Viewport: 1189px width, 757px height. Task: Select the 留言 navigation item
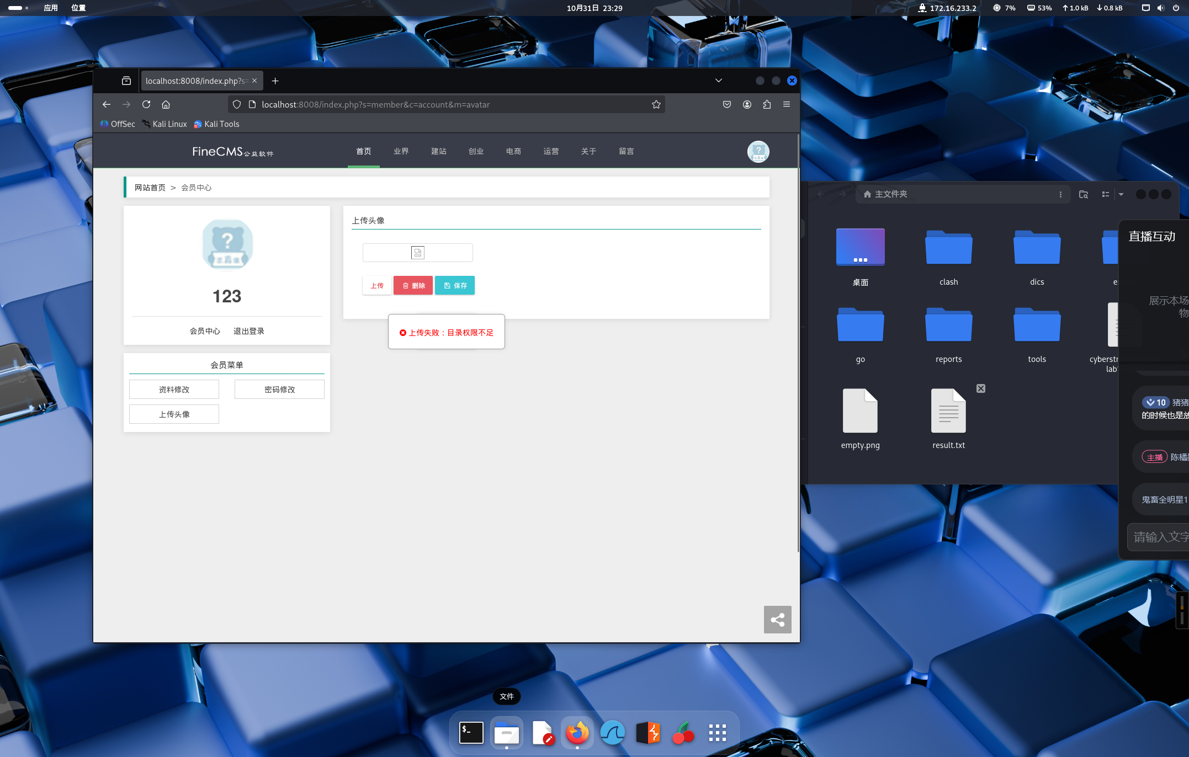[x=626, y=151]
